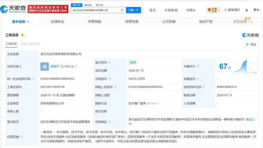Viewport: 263px width, 148px height.
Task: Go to 首页 in the top navigation
Action: pyautogui.click(x=153, y=10)
